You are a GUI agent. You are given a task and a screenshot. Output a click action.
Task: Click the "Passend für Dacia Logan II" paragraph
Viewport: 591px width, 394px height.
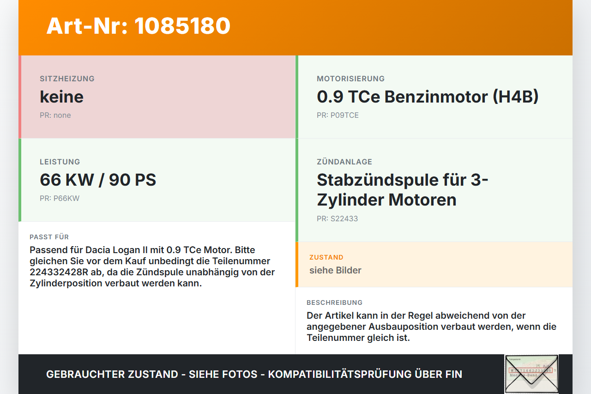click(x=152, y=267)
